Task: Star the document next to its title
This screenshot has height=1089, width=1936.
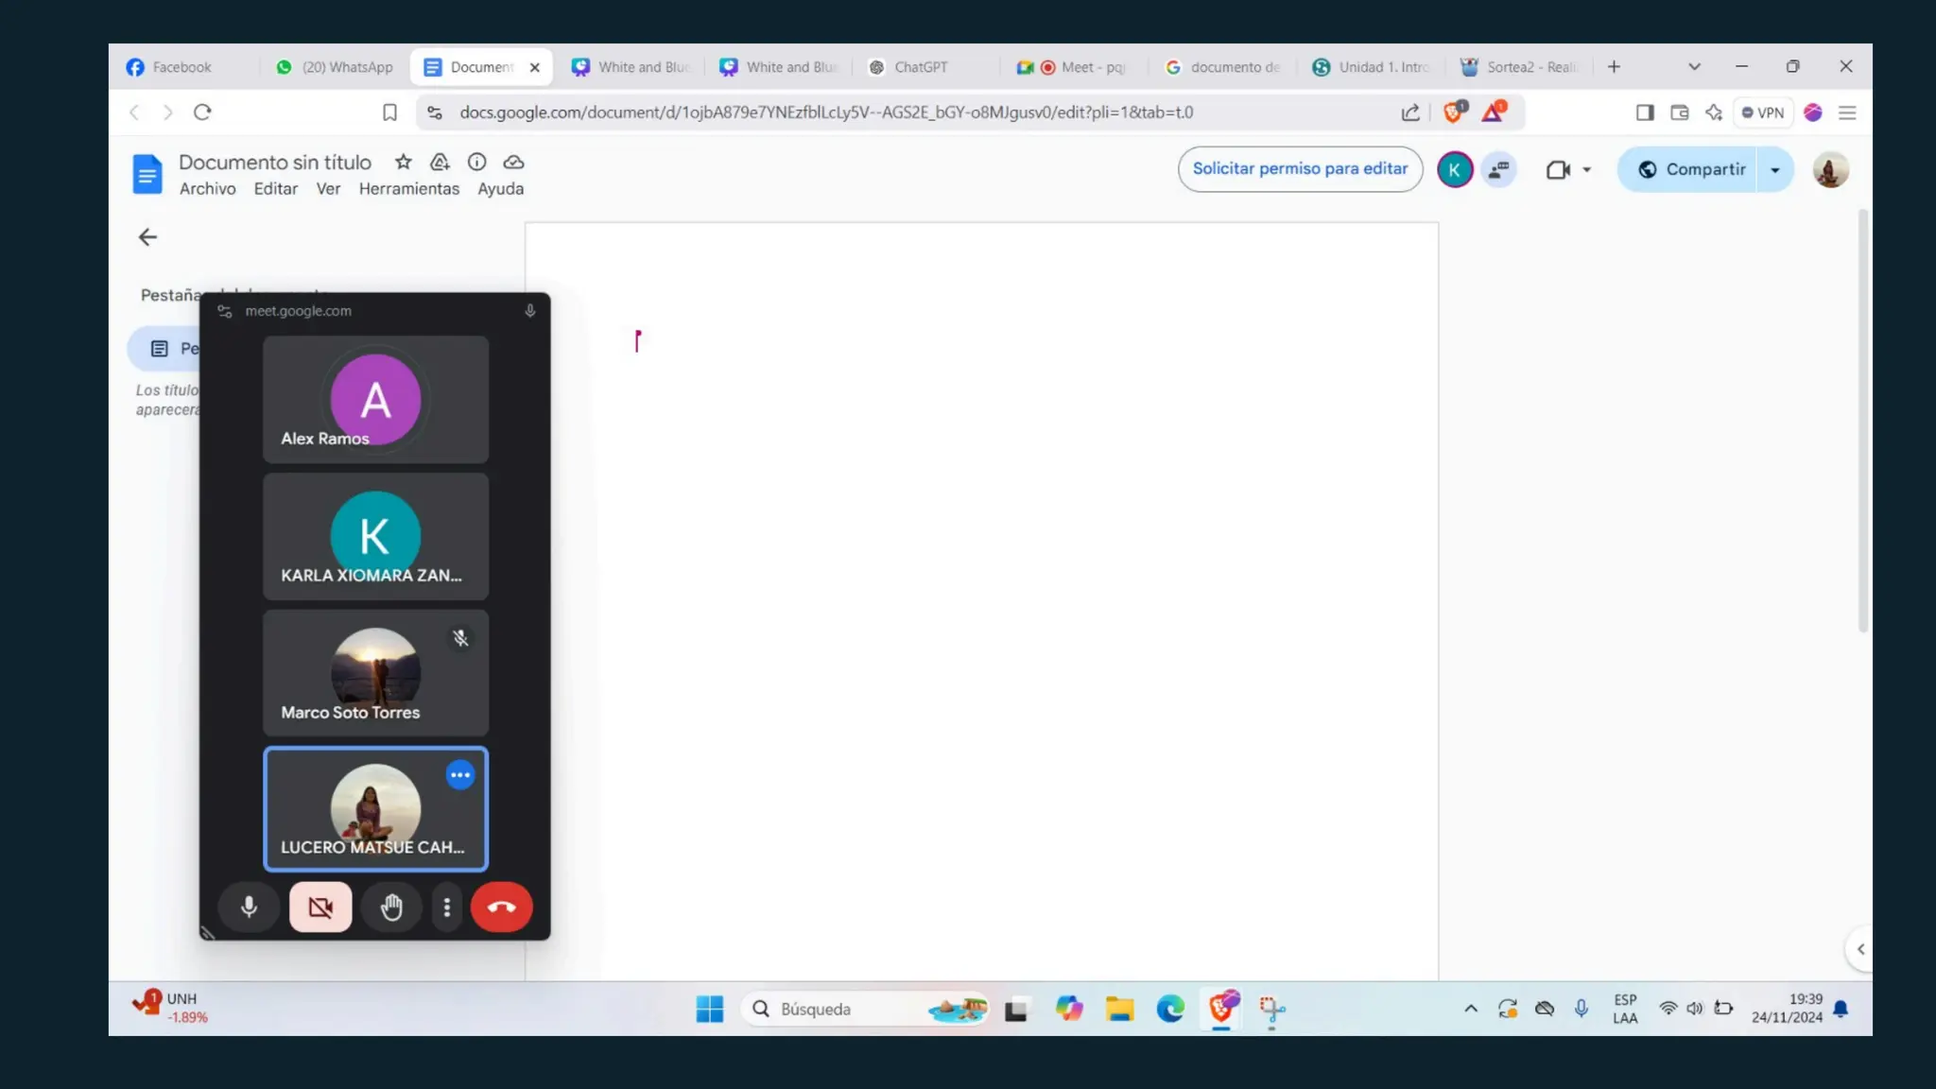Action: pos(404,162)
